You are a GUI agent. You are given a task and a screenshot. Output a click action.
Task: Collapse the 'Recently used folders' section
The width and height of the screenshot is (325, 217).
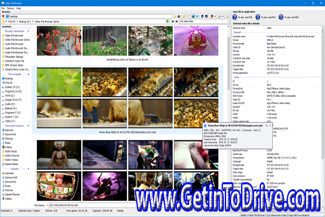click(28, 31)
